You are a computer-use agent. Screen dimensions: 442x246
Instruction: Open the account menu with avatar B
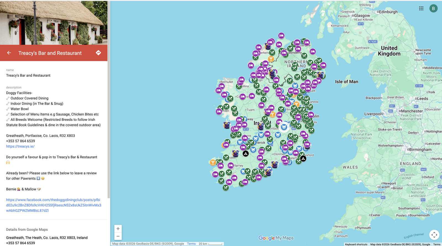coord(433,9)
